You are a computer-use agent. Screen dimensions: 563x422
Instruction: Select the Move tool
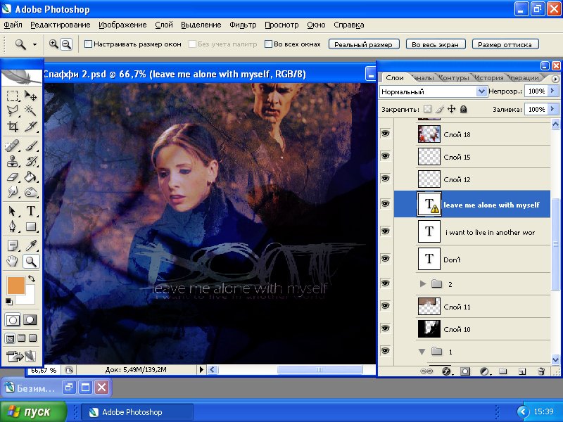coord(32,96)
